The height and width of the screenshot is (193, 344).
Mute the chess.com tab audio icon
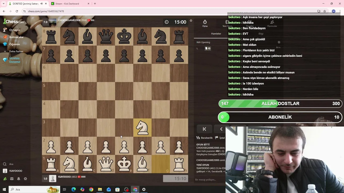point(41,3)
